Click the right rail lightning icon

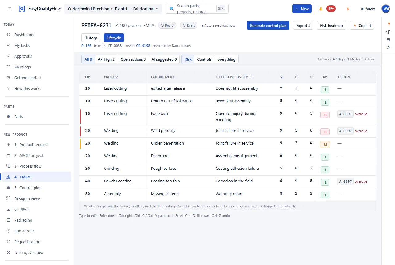click(389, 24)
